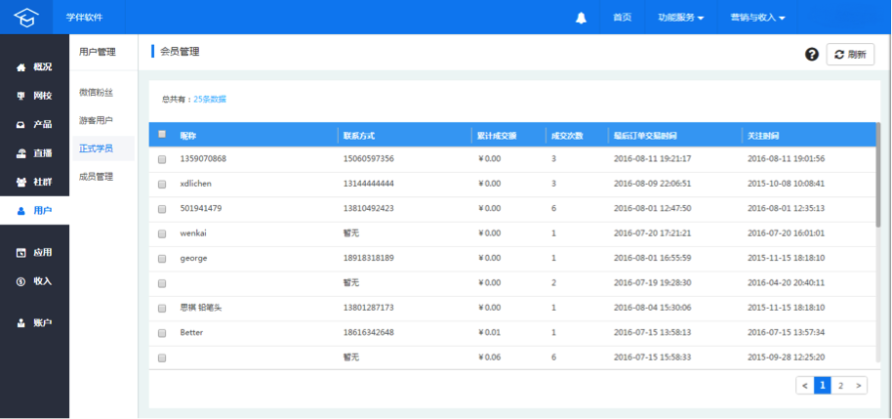Image resolution: width=892 pixels, height=419 pixels.
Task: Click the 直播 icon in sidebar
Action: (x=21, y=152)
